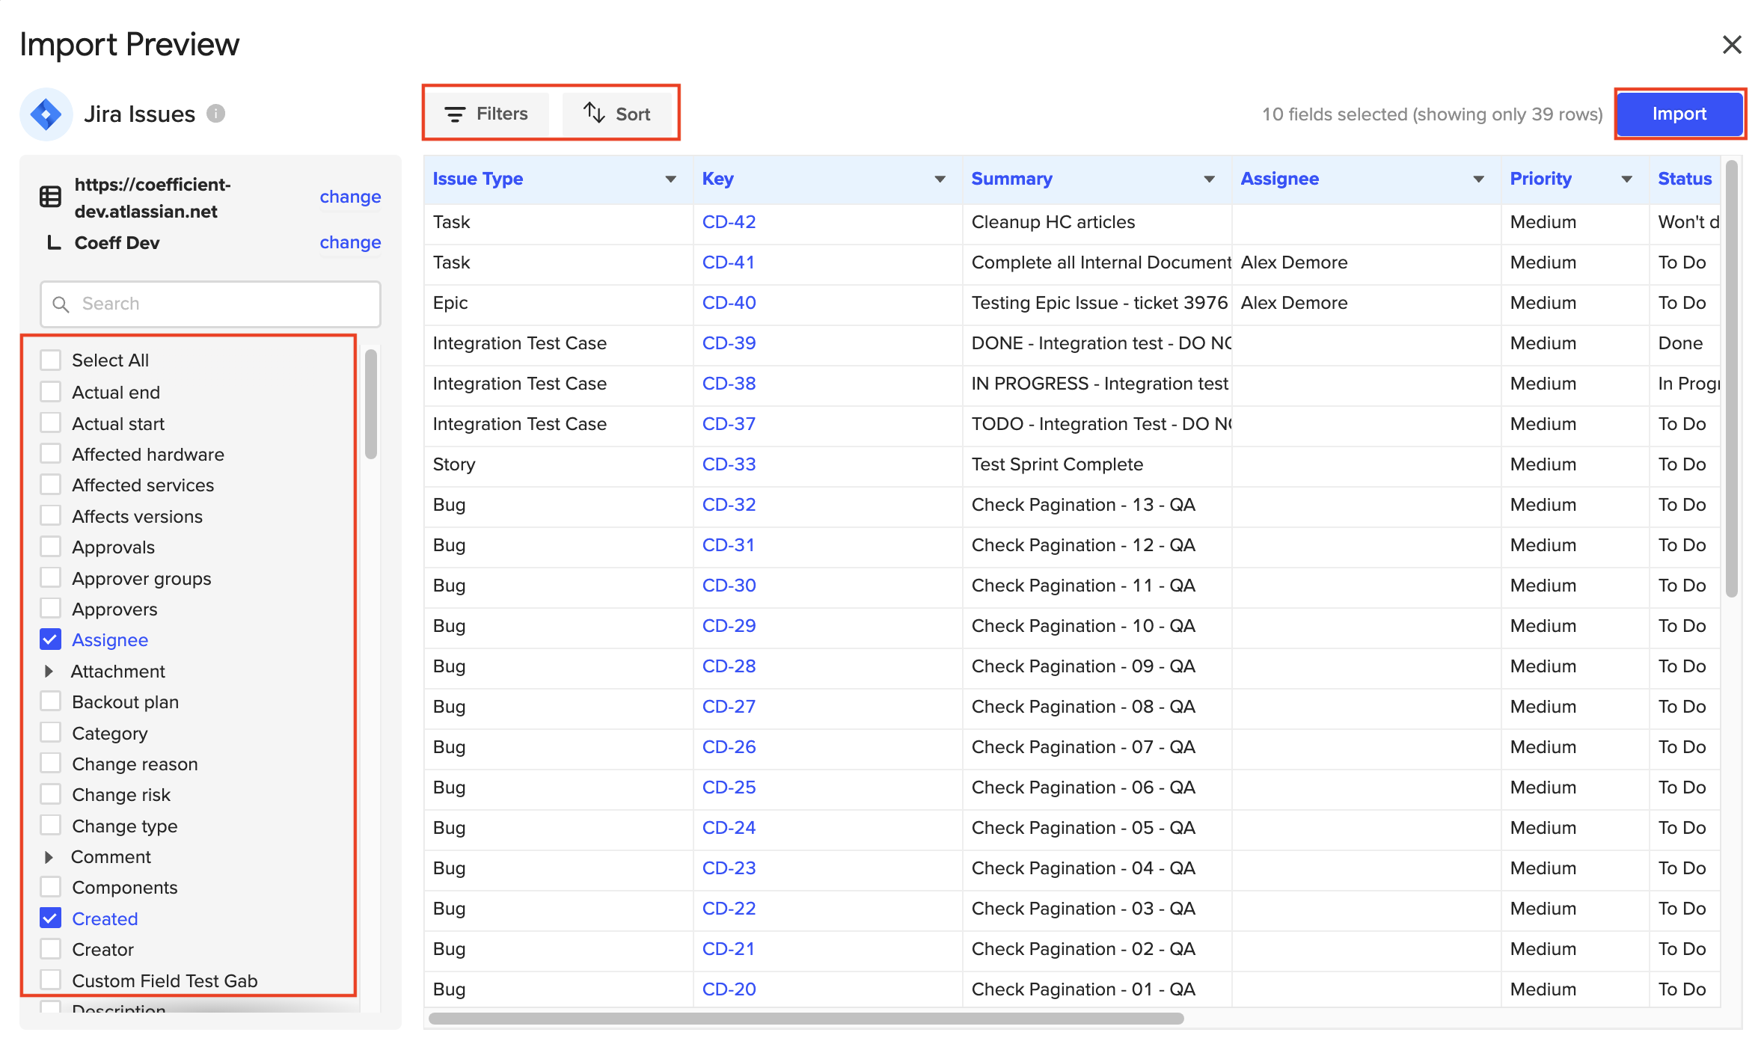Click the '10 fields selected' status text
Screen dimensions: 1761x1050
point(1432,114)
